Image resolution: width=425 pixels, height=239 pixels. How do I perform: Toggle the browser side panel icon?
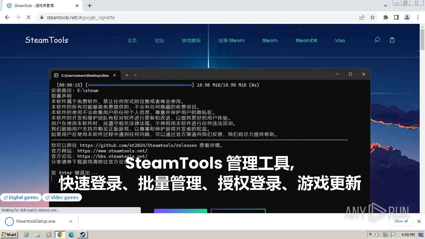pos(396,17)
